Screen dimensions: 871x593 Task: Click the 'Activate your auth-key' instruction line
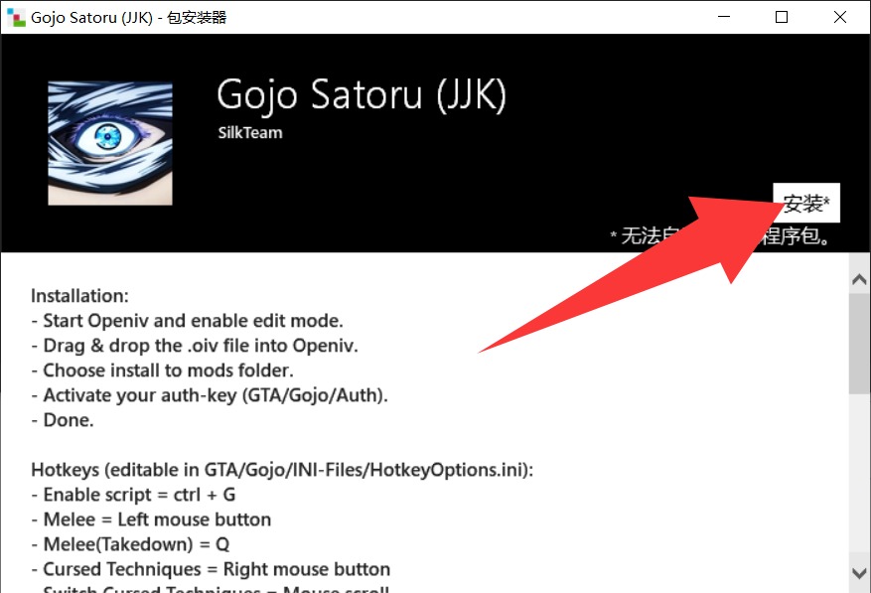click(x=209, y=394)
